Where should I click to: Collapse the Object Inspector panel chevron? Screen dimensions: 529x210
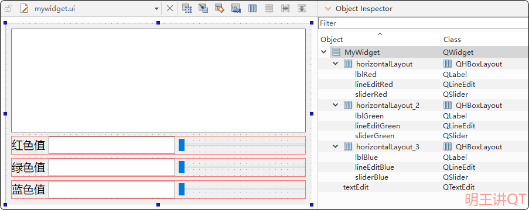[328, 9]
